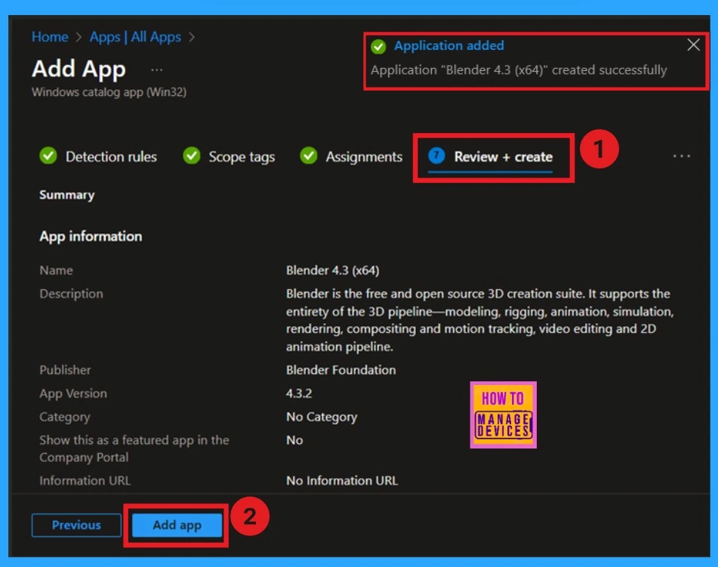Open more options beside Add App title

click(156, 70)
